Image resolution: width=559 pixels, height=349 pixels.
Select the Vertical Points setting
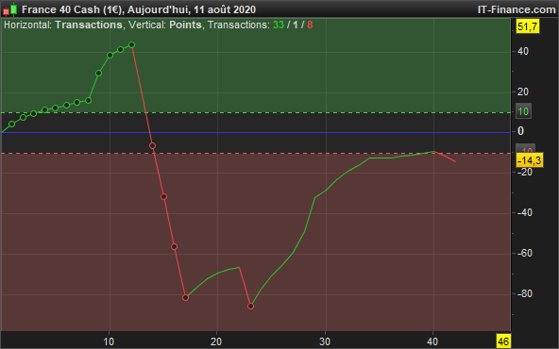click(165, 25)
